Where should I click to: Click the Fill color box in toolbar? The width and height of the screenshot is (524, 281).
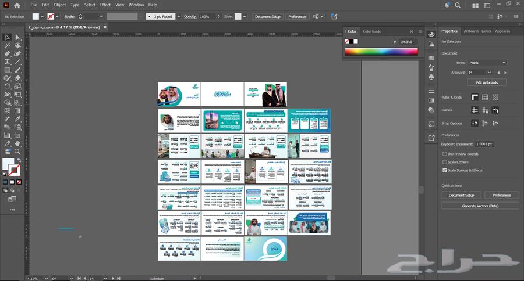(x=8, y=164)
